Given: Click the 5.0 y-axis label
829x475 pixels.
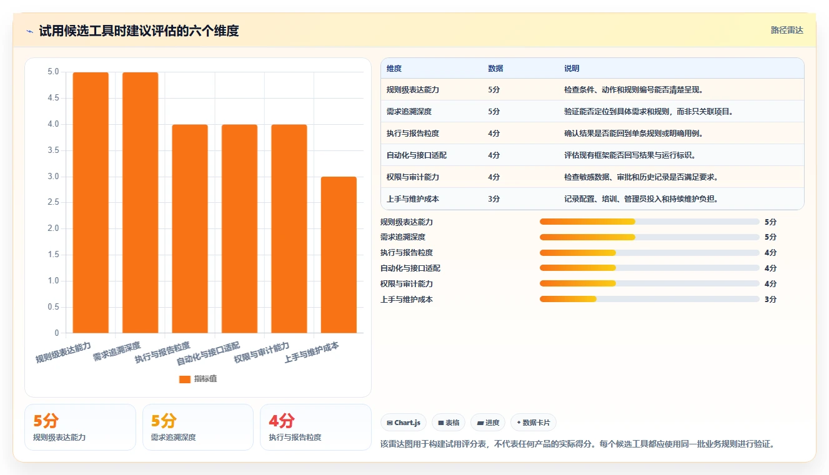Looking at the screenshot, I should [53, 72].
